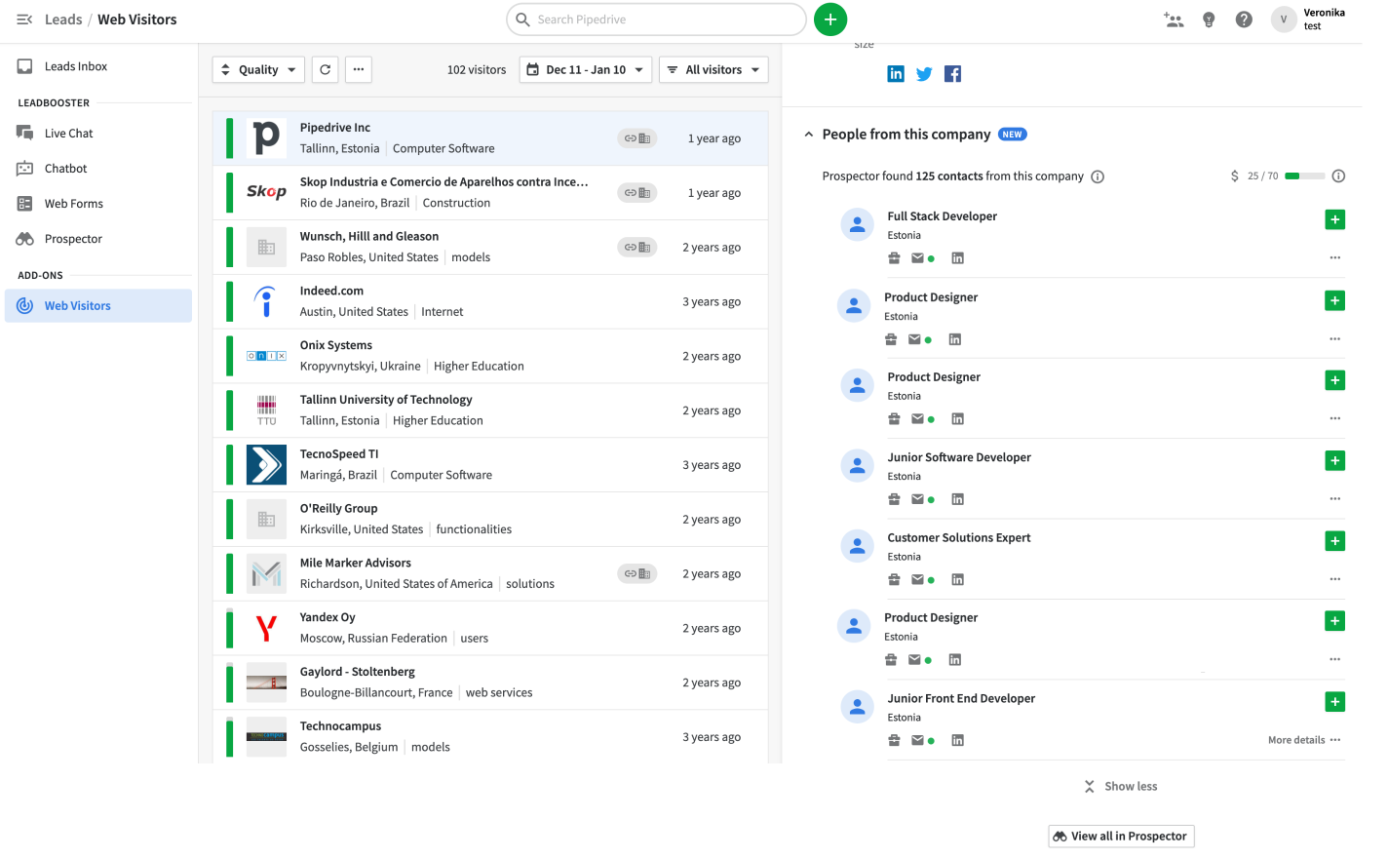Click the NEW badge beside People from this company

[x=1013, y=135]
